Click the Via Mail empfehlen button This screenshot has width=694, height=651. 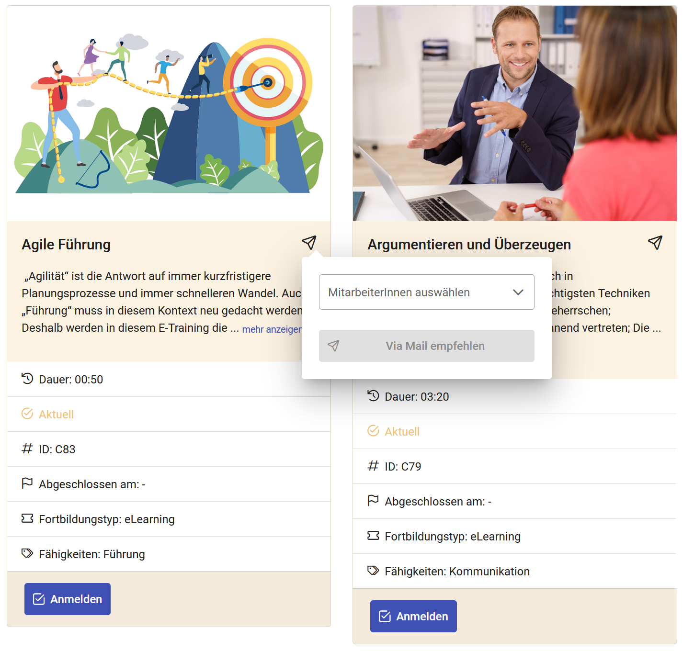click(426, 346)
